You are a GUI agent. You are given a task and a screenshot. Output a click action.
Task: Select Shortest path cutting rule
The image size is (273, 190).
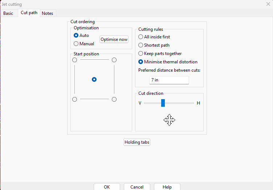coord(141,45)
